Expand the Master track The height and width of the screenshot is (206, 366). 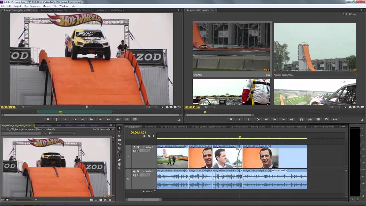coord(144,191)
